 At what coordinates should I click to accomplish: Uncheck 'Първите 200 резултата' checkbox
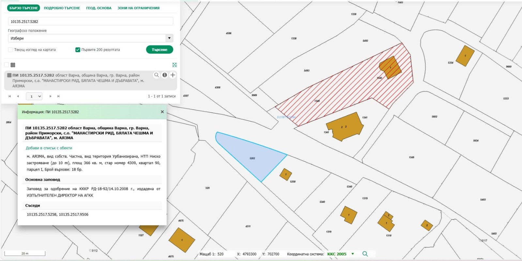pos(78,50)
